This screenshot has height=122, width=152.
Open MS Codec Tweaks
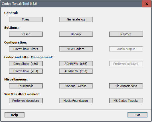pos(126,101)
